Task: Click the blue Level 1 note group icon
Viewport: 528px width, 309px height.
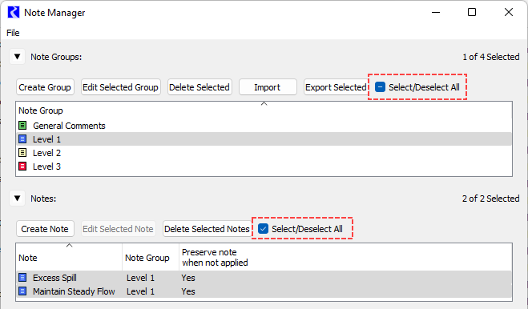Action: click(22, 139)
